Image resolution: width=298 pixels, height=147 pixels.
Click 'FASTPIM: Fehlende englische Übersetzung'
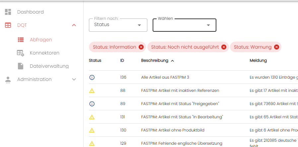(x=182, y=143)
